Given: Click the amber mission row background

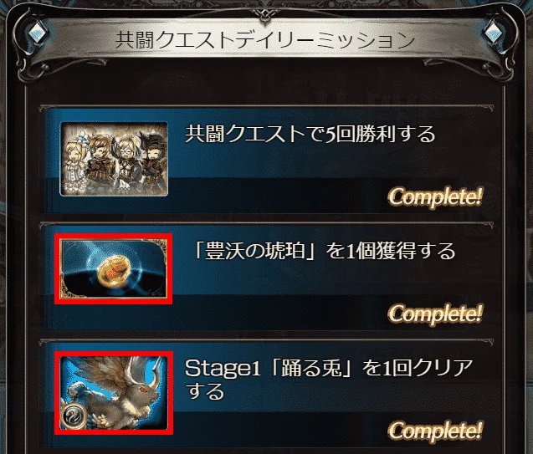Looking at the screenshot, I should tap(266, 276).
